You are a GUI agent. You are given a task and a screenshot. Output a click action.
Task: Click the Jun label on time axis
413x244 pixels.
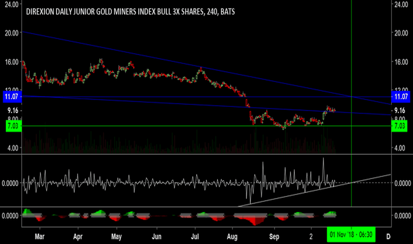coord(156,236)
